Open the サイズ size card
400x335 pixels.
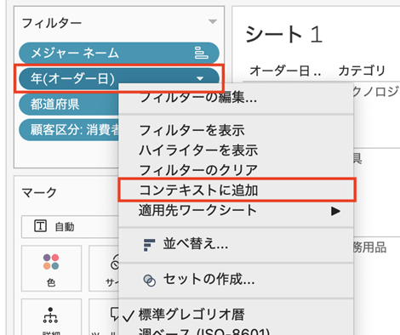coord(104,268)
